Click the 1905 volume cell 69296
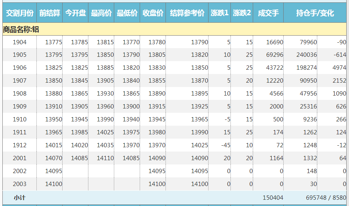The image size is (349, 206). click(x=274, y=55)
